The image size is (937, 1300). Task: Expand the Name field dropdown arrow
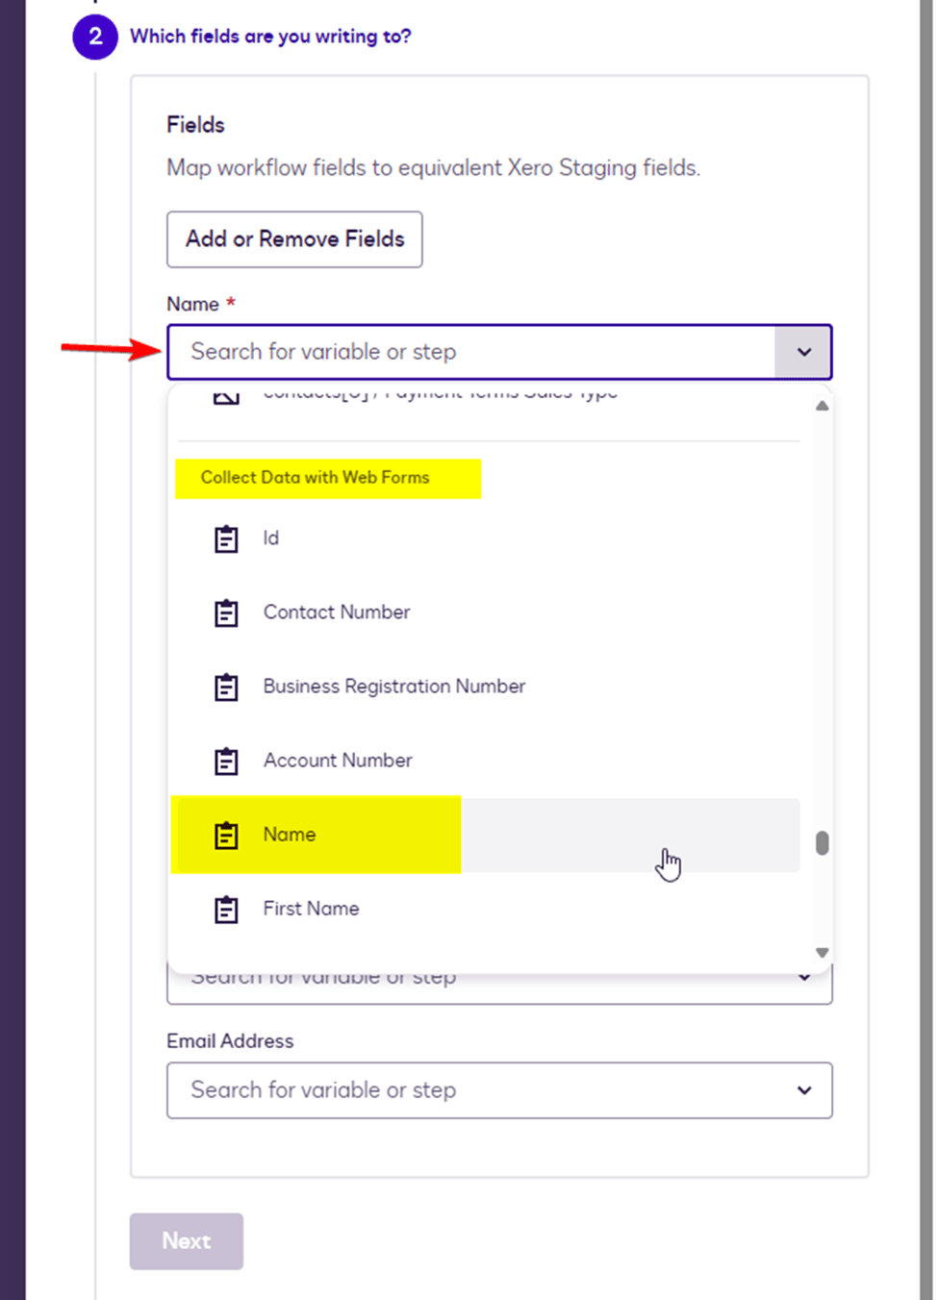point(803,352)
